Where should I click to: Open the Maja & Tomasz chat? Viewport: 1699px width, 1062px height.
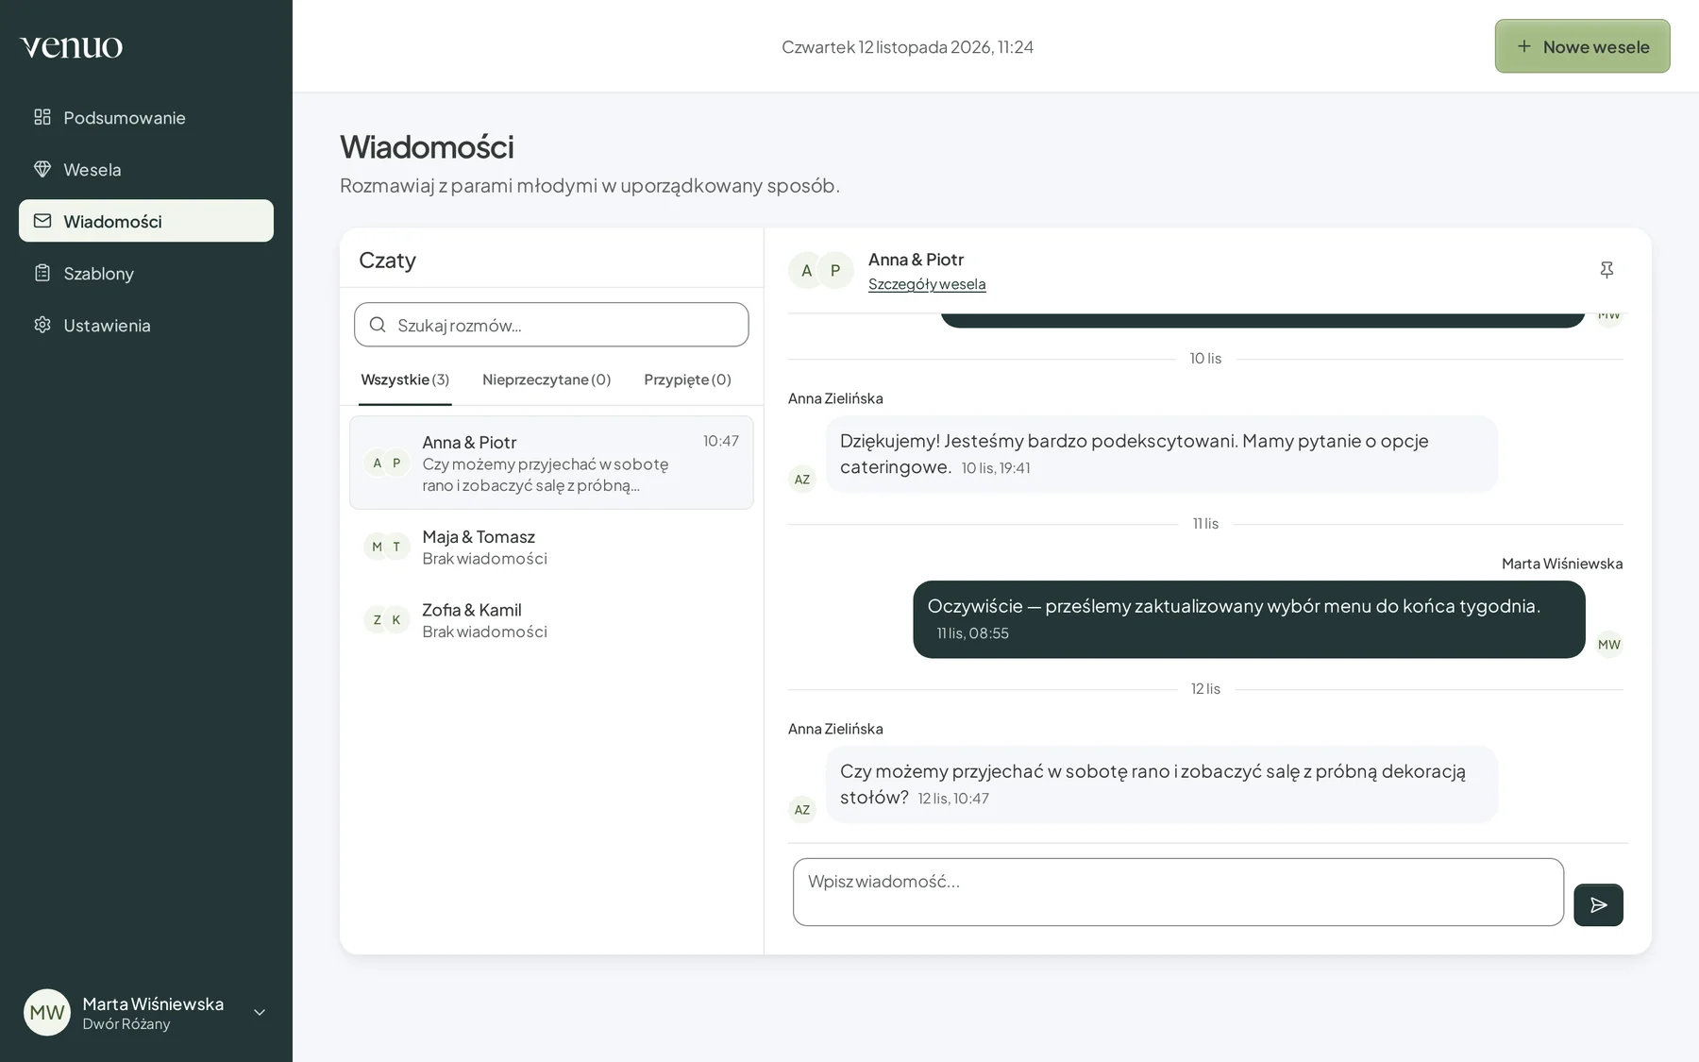coord(551,547)
